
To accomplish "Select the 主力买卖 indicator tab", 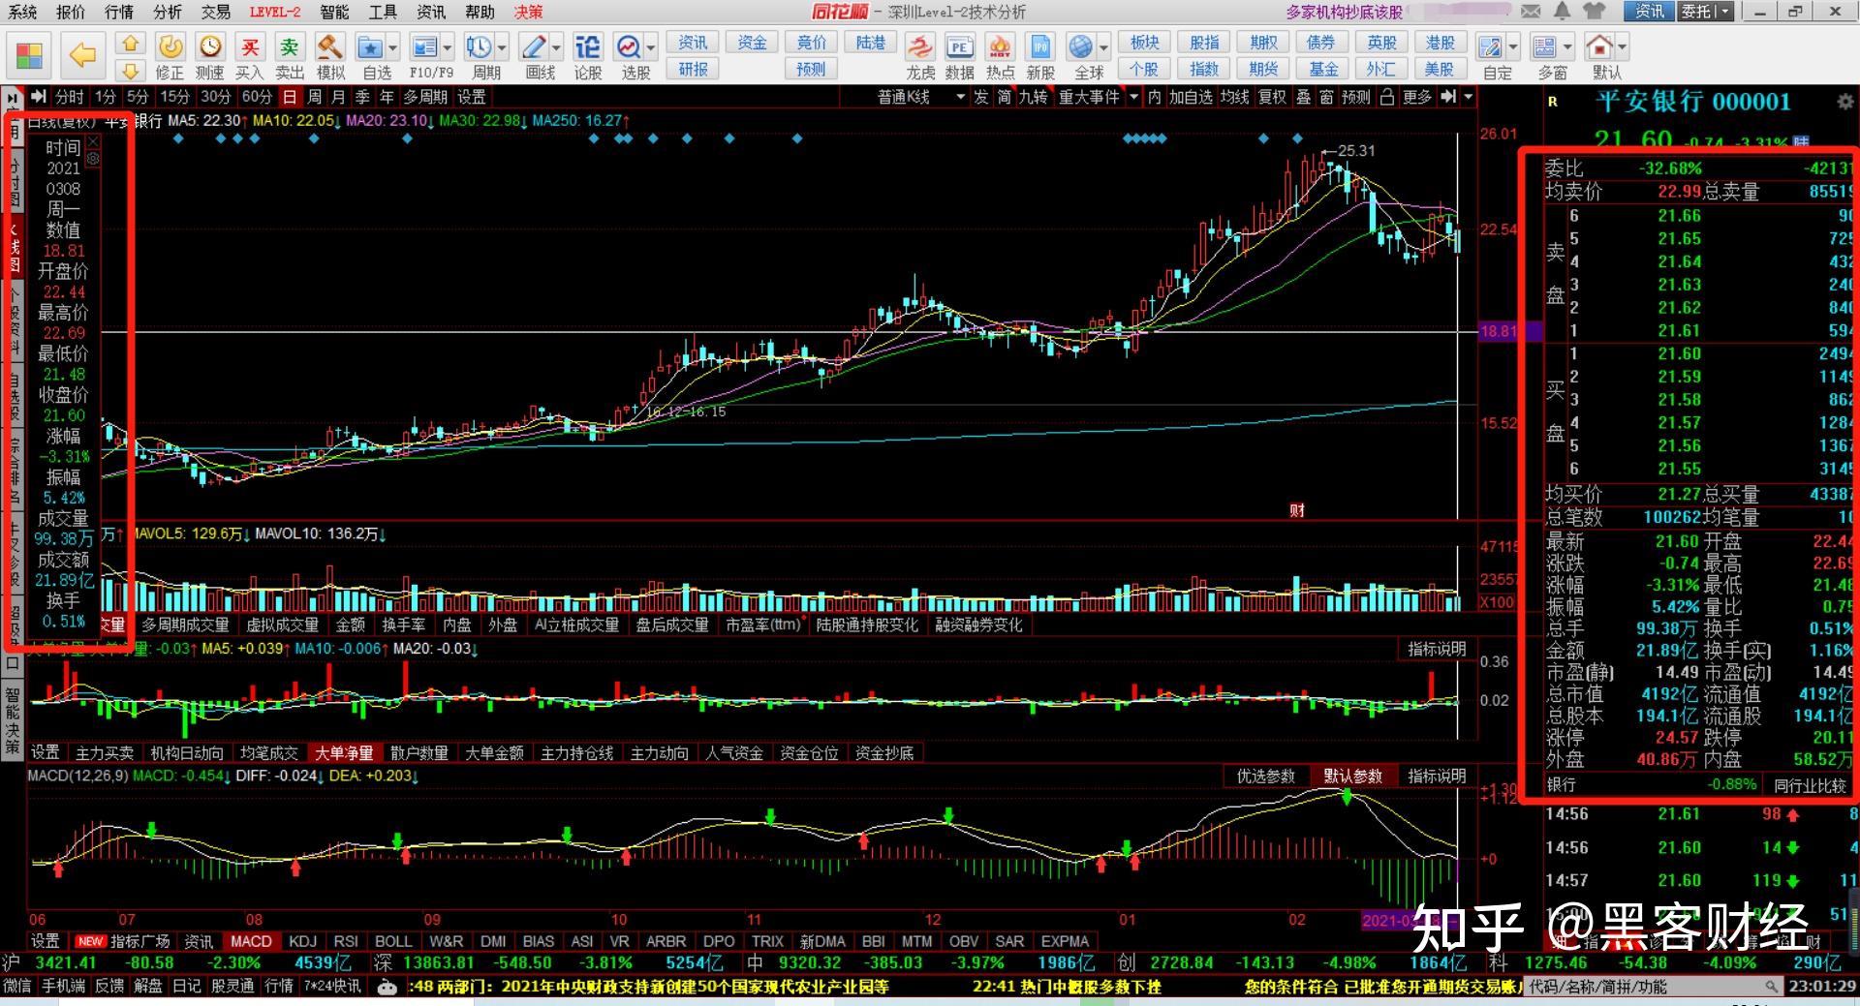I will click(105, 753).
